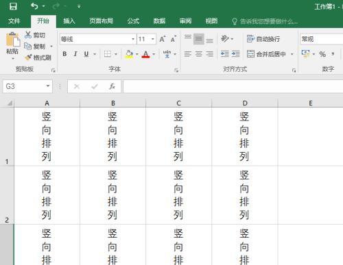Switch to the 插入 tab
This screenshot has height=265, width=343.
pos(69,21)
